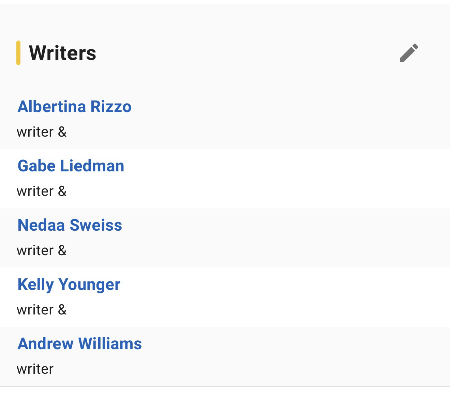Click the pencil edit icon beside Writers
The height and width of the screenshot is (401, 450).
(409, 53)
